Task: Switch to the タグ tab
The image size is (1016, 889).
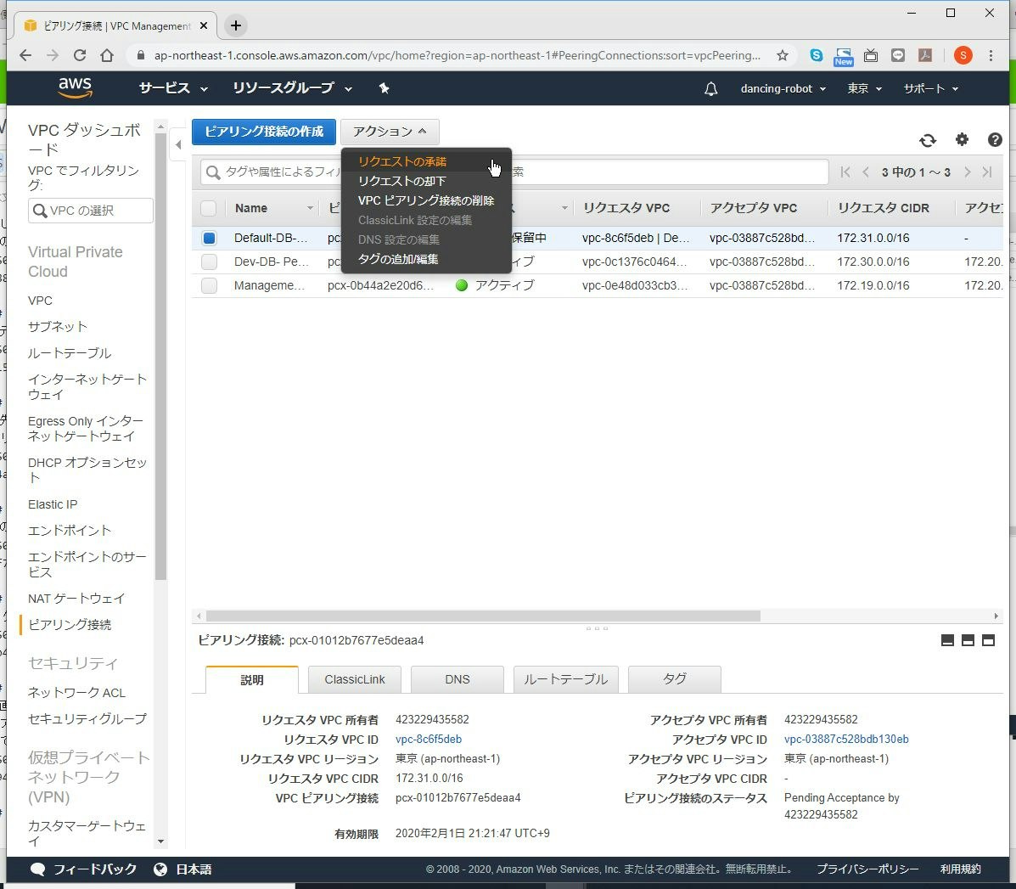Action: (x=675, y=680)
